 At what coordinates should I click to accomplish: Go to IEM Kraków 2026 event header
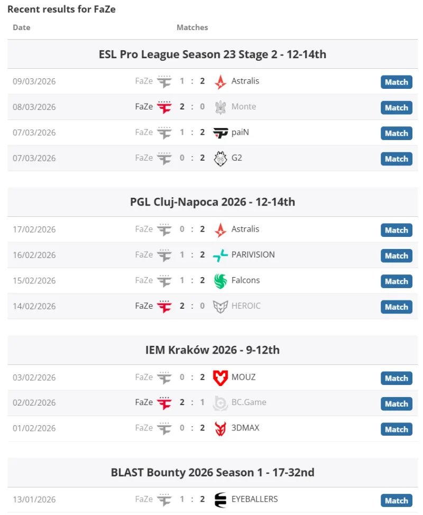(x=213, y=350)
